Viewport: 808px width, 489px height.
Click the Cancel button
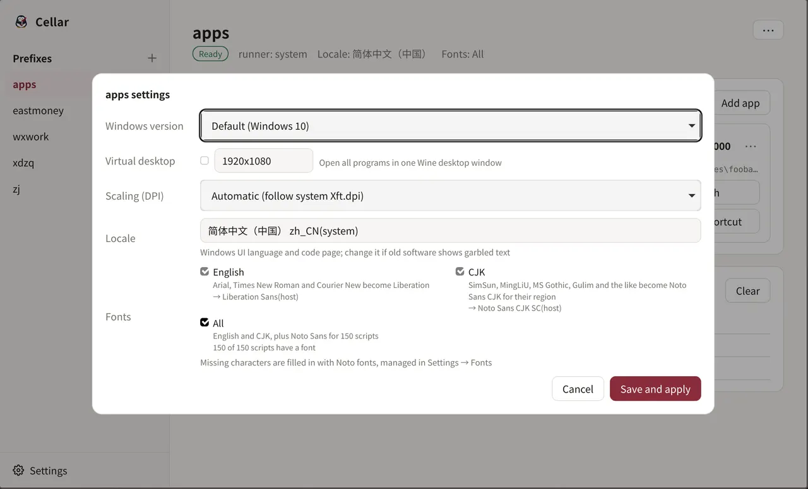578,389
